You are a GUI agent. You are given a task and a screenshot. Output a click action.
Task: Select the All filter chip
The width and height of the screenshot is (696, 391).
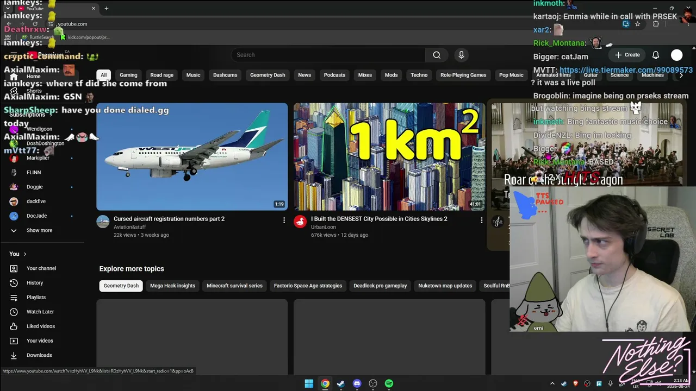tap(103, 75)
